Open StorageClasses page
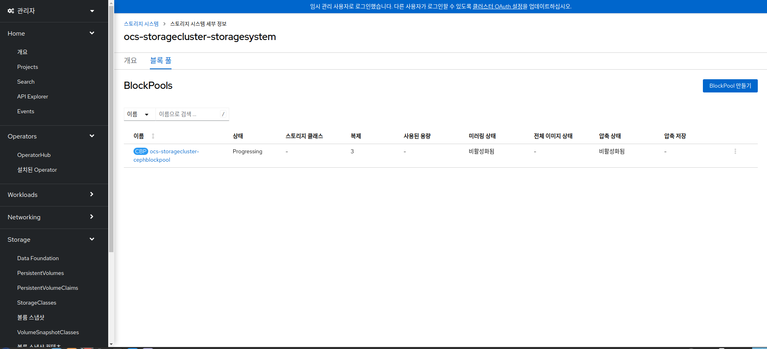The width and height of the screenshot is (767, 349). pyautogui.click(x=36, y=303)
